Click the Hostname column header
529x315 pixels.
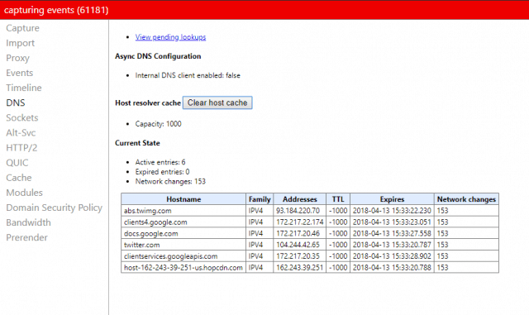(x=183, y=199)
